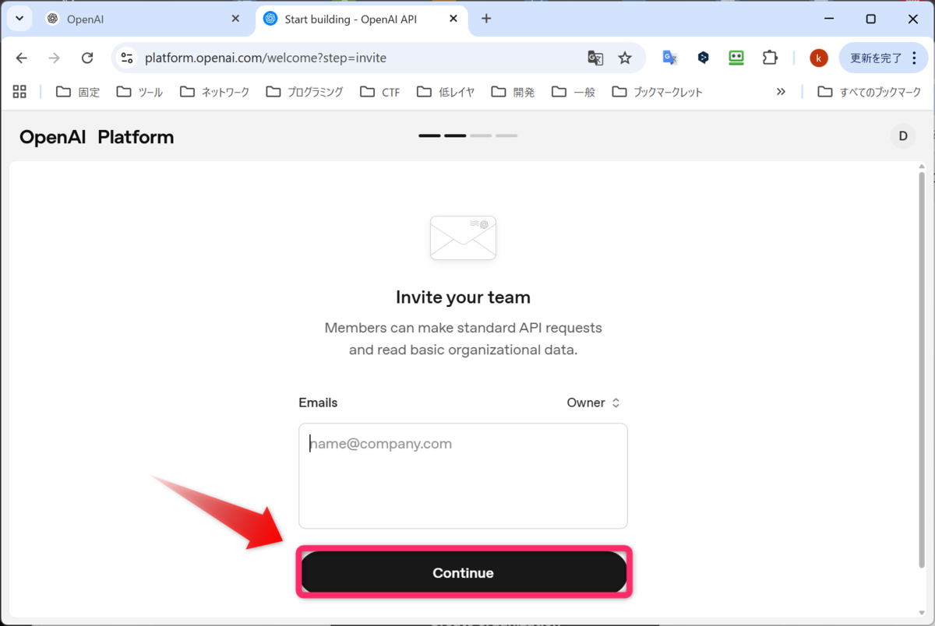Click the Invite your team heading
Screen dimensions: 935x626
click(x=463, y=297)
